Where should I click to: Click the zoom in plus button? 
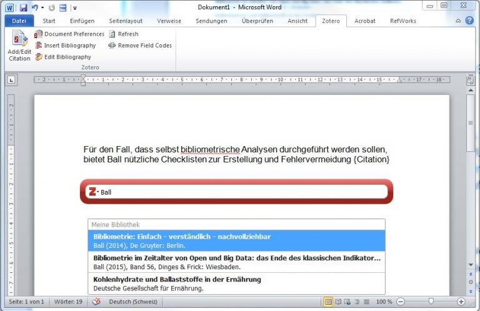coord(461,302)
